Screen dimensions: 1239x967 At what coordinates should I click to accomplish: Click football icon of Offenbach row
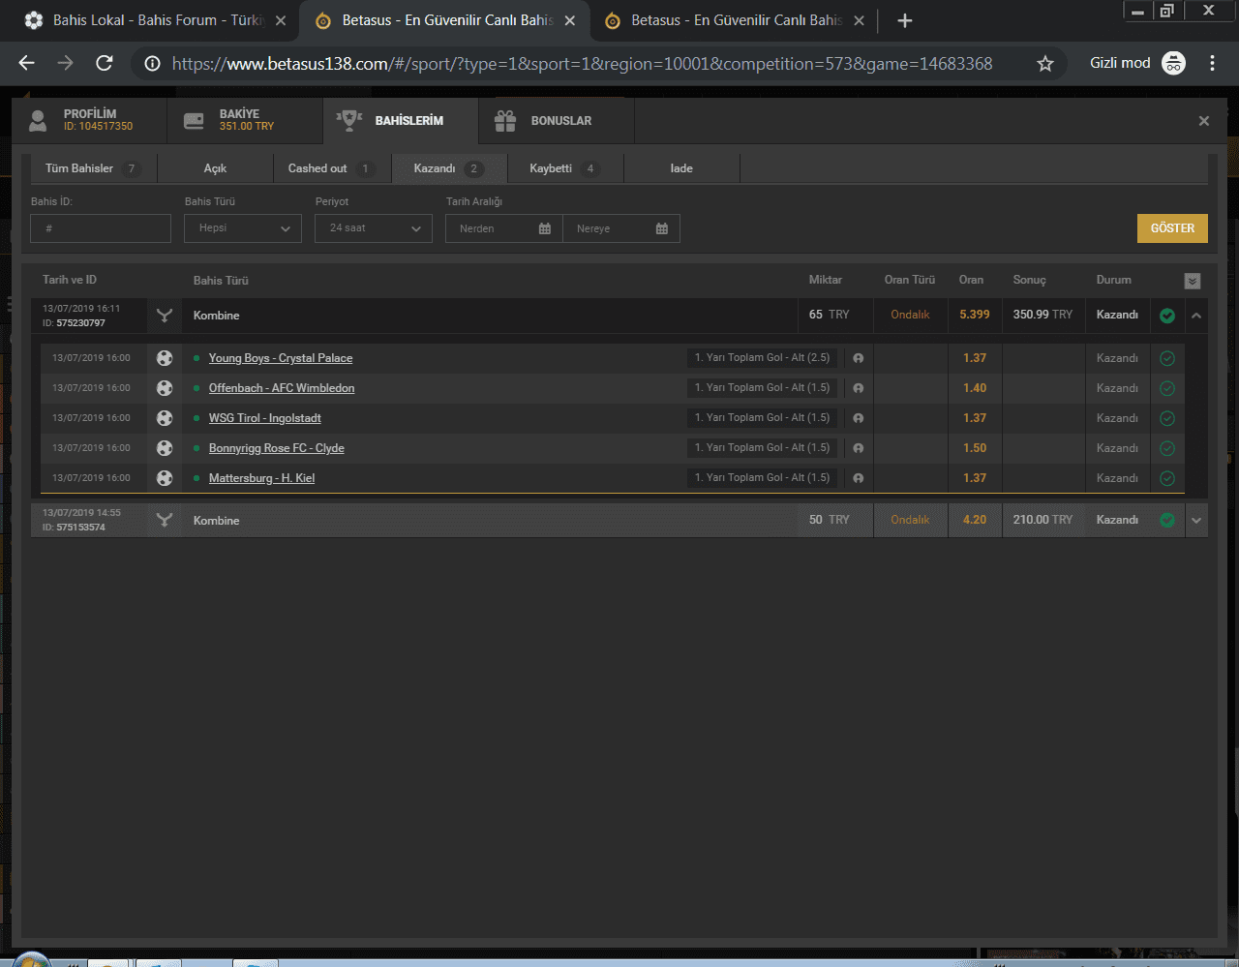165,388
